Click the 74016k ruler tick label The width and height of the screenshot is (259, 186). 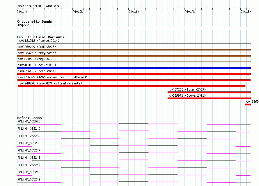(134, 12)
